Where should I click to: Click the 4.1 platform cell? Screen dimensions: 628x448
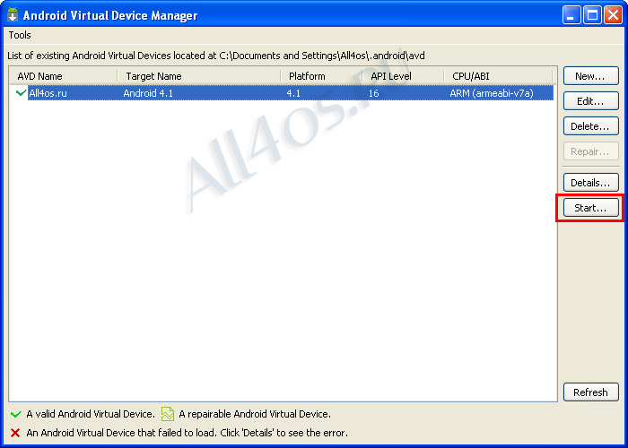coord(293,93)
